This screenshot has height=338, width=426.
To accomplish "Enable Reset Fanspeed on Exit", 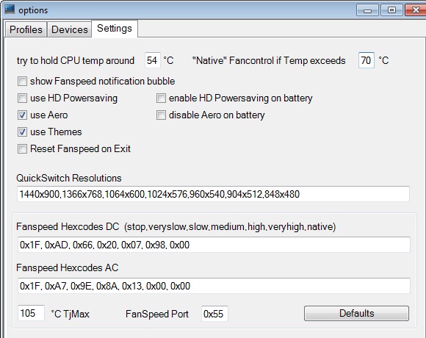I will click(x=22, y=148).
